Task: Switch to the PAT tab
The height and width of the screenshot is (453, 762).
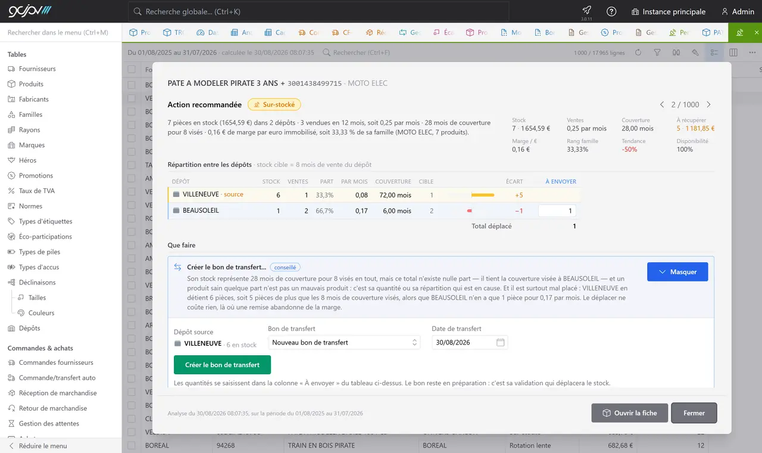Action: pos(713,32)
